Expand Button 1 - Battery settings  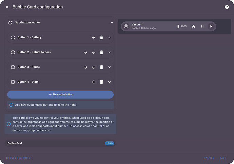109,37
